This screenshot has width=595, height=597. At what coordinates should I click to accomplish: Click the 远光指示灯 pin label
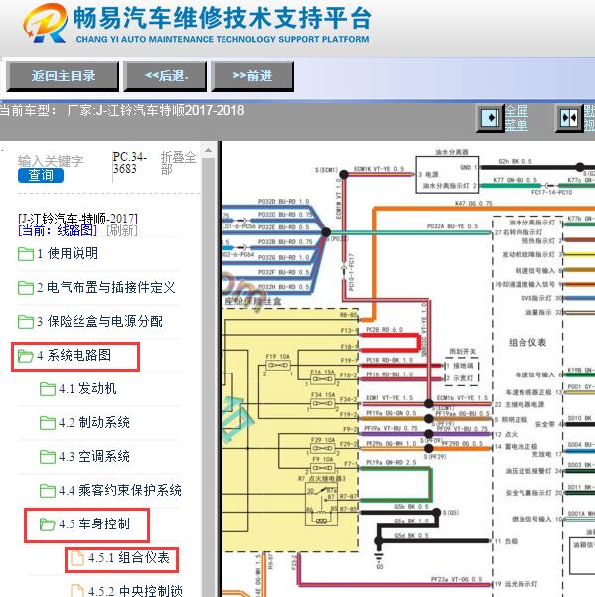[521, 584]
